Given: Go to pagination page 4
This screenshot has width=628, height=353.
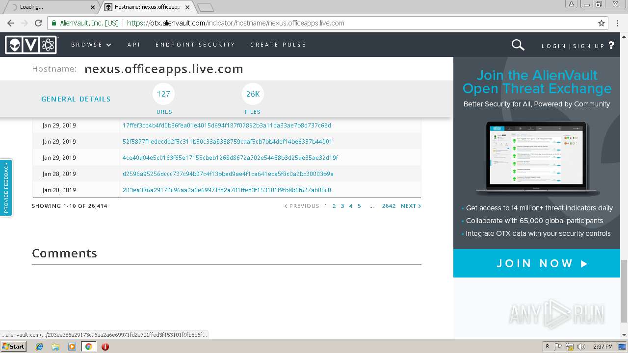Looking at the screenshot, I should pos(351,206).
